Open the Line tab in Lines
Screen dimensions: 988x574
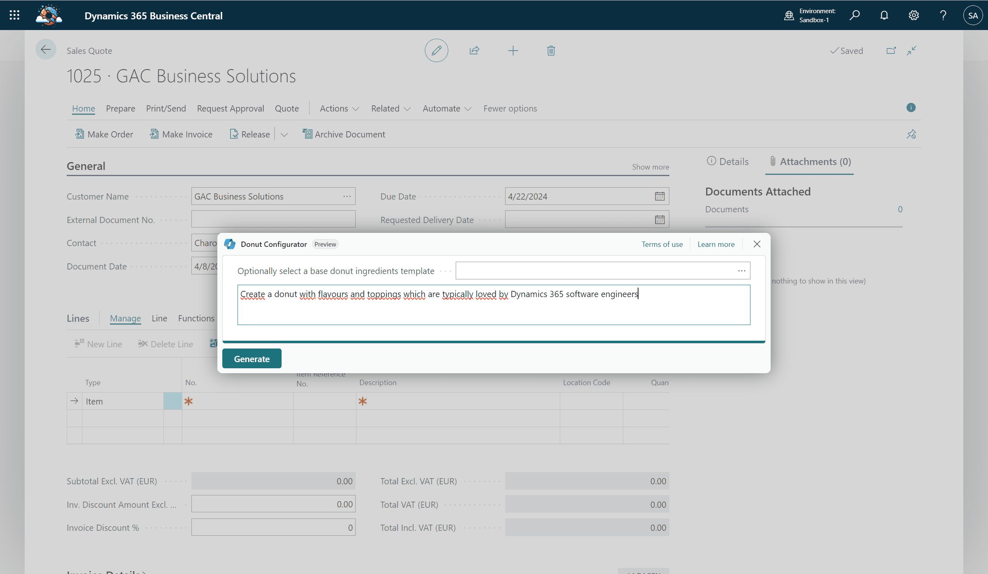point(159,318)
